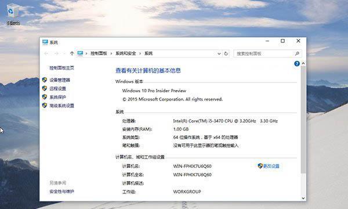Expand chevron after 控制面板 breadcrumb
The width and height of the screenshot is (348, 209).
coord(111,53)
